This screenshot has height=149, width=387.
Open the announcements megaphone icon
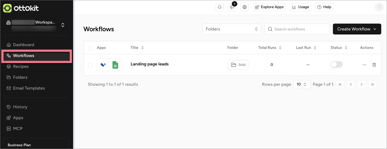[x=232, y=7]
